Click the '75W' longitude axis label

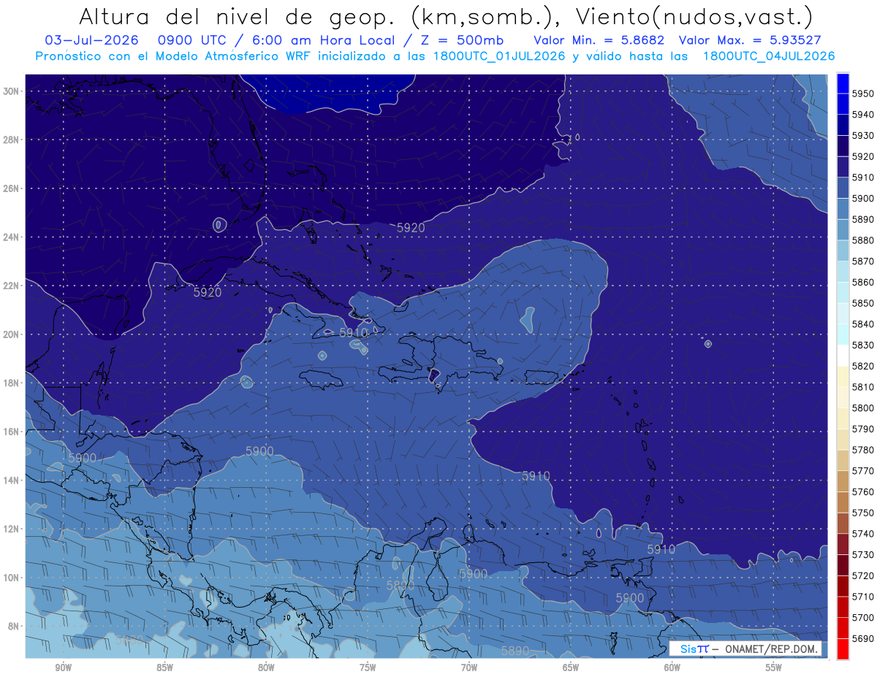point(368,668)
